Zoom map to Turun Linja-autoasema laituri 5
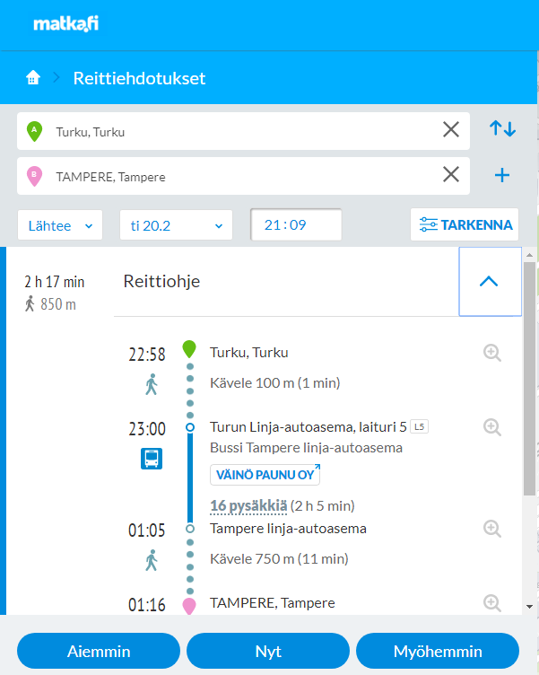 click(492, 427)
